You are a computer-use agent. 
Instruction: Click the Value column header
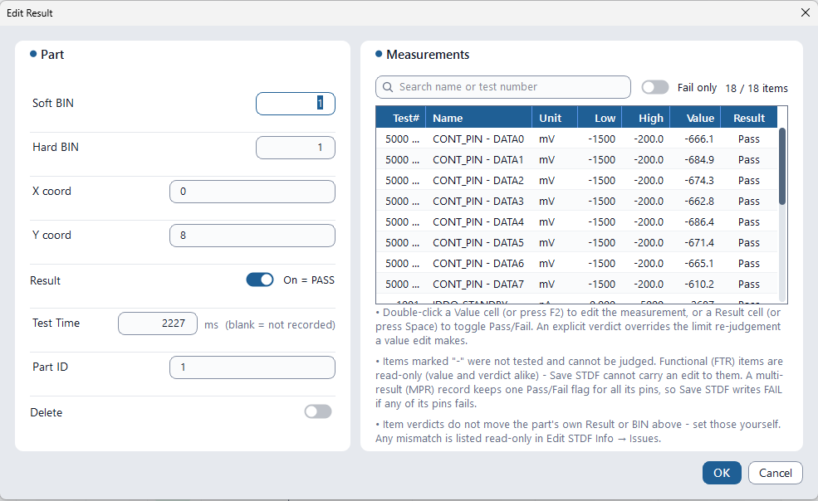coord(695,118)
